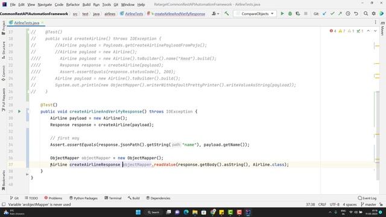Toggle the tool window bars icon bottom-left
The height and width of the screenshot is (217, 386).
click(x=4, y=204)
